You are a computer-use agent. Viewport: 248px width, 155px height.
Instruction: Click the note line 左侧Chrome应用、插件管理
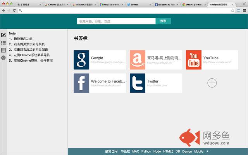pyautogui.click(x=33, y=60)
